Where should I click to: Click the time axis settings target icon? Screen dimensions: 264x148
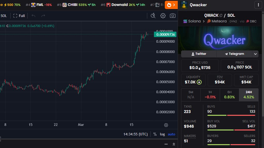coord(166,125)
